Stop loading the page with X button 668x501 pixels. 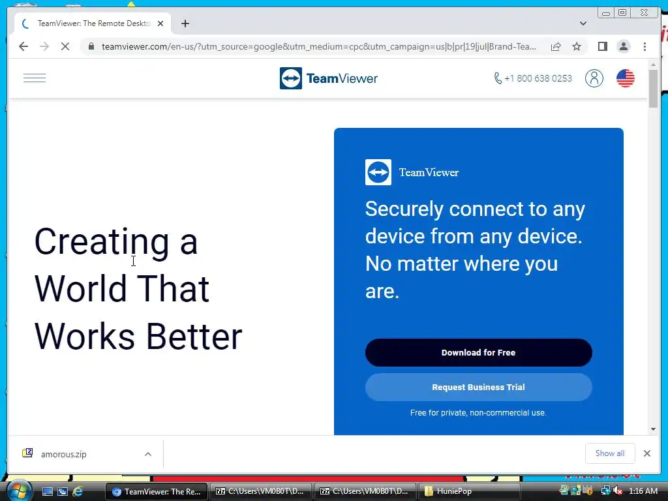click(x=65, y=46)
